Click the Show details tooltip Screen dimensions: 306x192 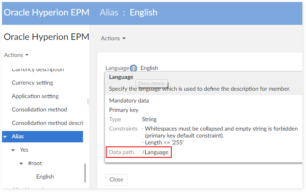(x=151, y=83)
